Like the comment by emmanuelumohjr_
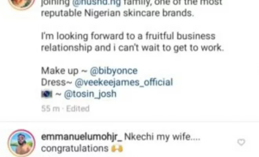The image size is (259, 157). coord(241,142)
